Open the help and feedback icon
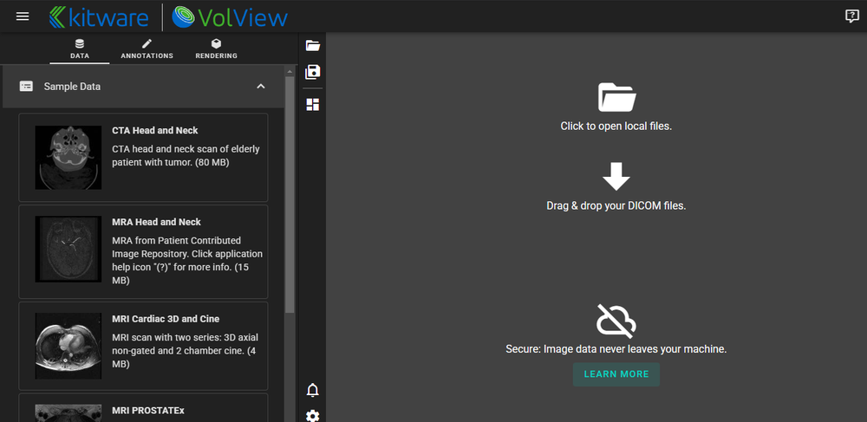The height and width of the screenshot is (422, 867). 852,16
